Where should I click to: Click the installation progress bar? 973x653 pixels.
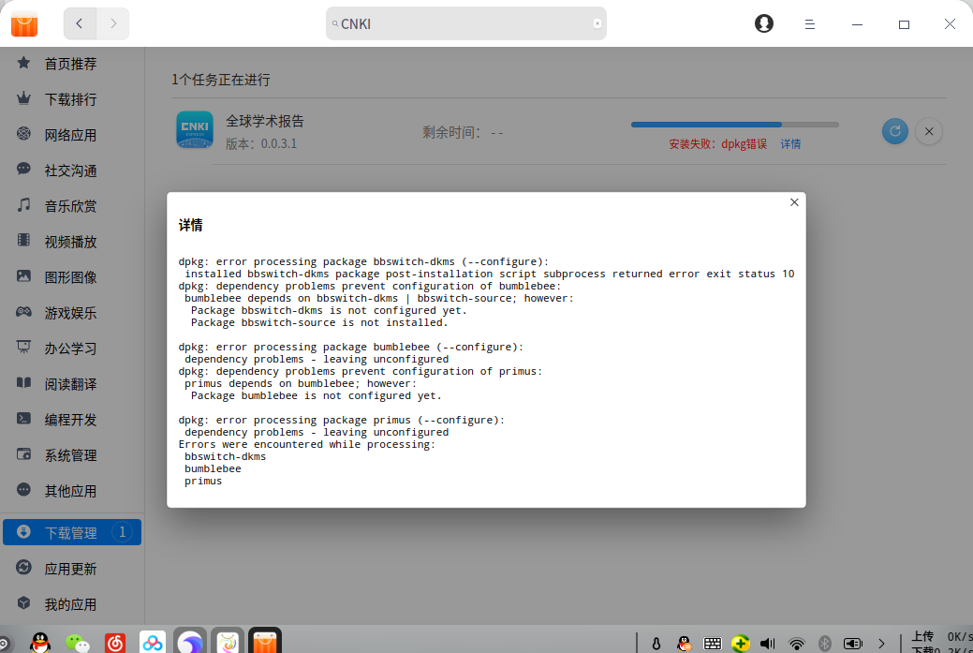pos(735,125)
